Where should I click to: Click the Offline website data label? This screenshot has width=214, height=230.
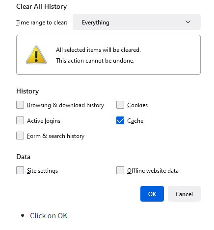[x=153, y=171]
